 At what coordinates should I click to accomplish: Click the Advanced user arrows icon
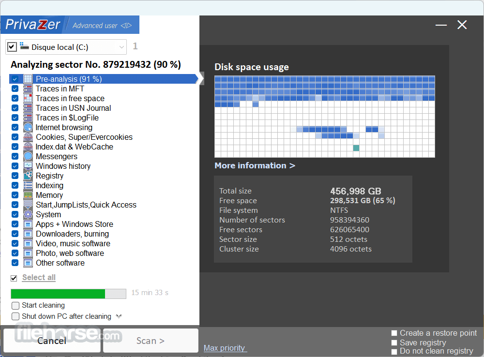(126, 26)
